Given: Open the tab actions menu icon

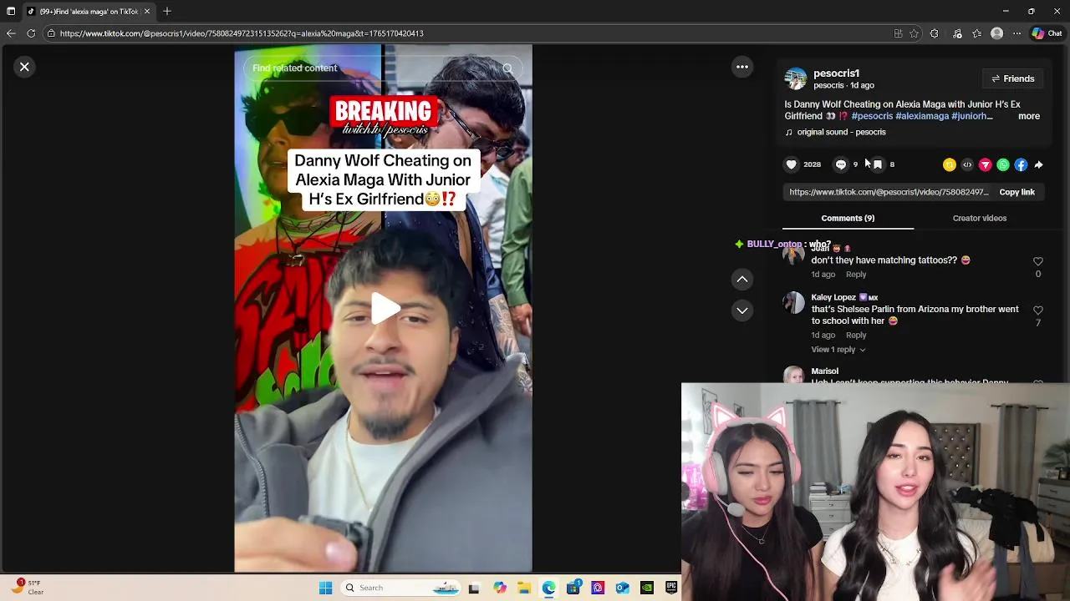Looking at the screenshot, I should tap(11, 12).
